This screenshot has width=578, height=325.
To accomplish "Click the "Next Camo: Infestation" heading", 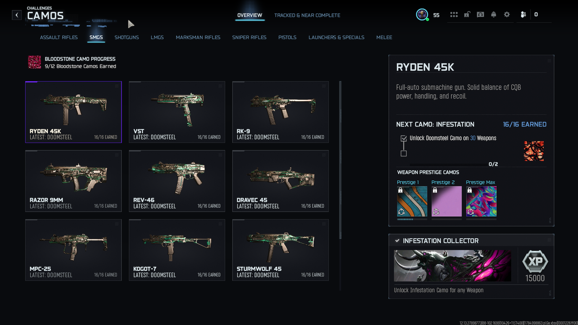I will pyautogui.click(x=435, y=124).
